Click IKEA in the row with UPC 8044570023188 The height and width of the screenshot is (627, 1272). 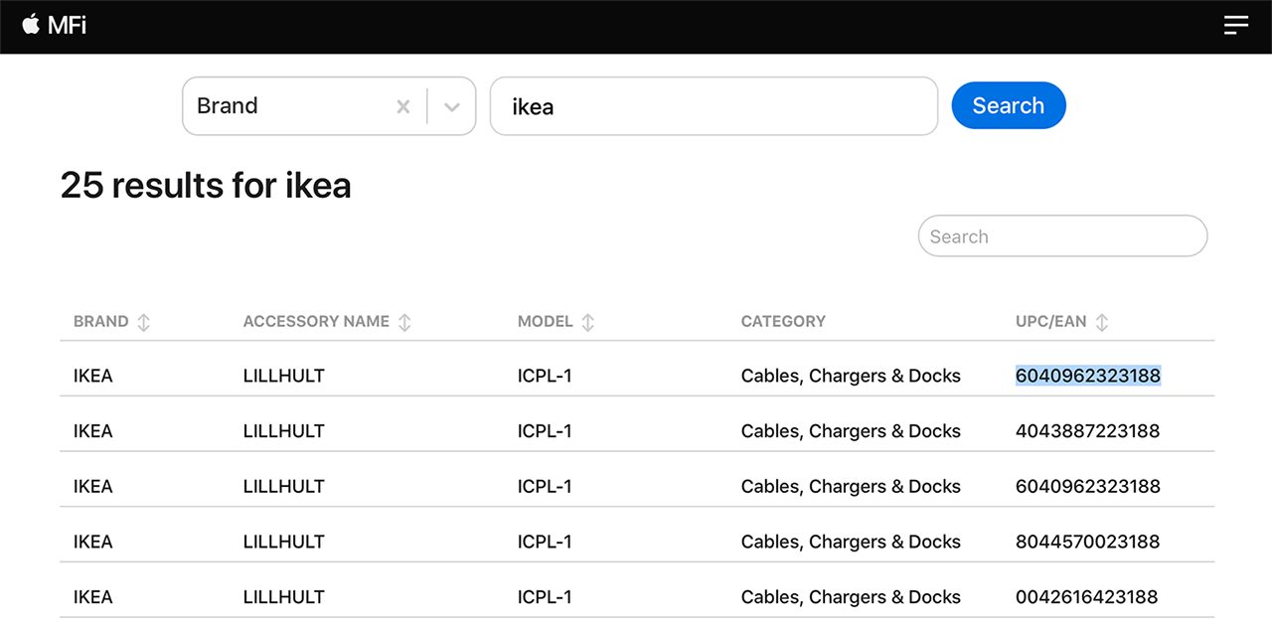coord(93,542)
